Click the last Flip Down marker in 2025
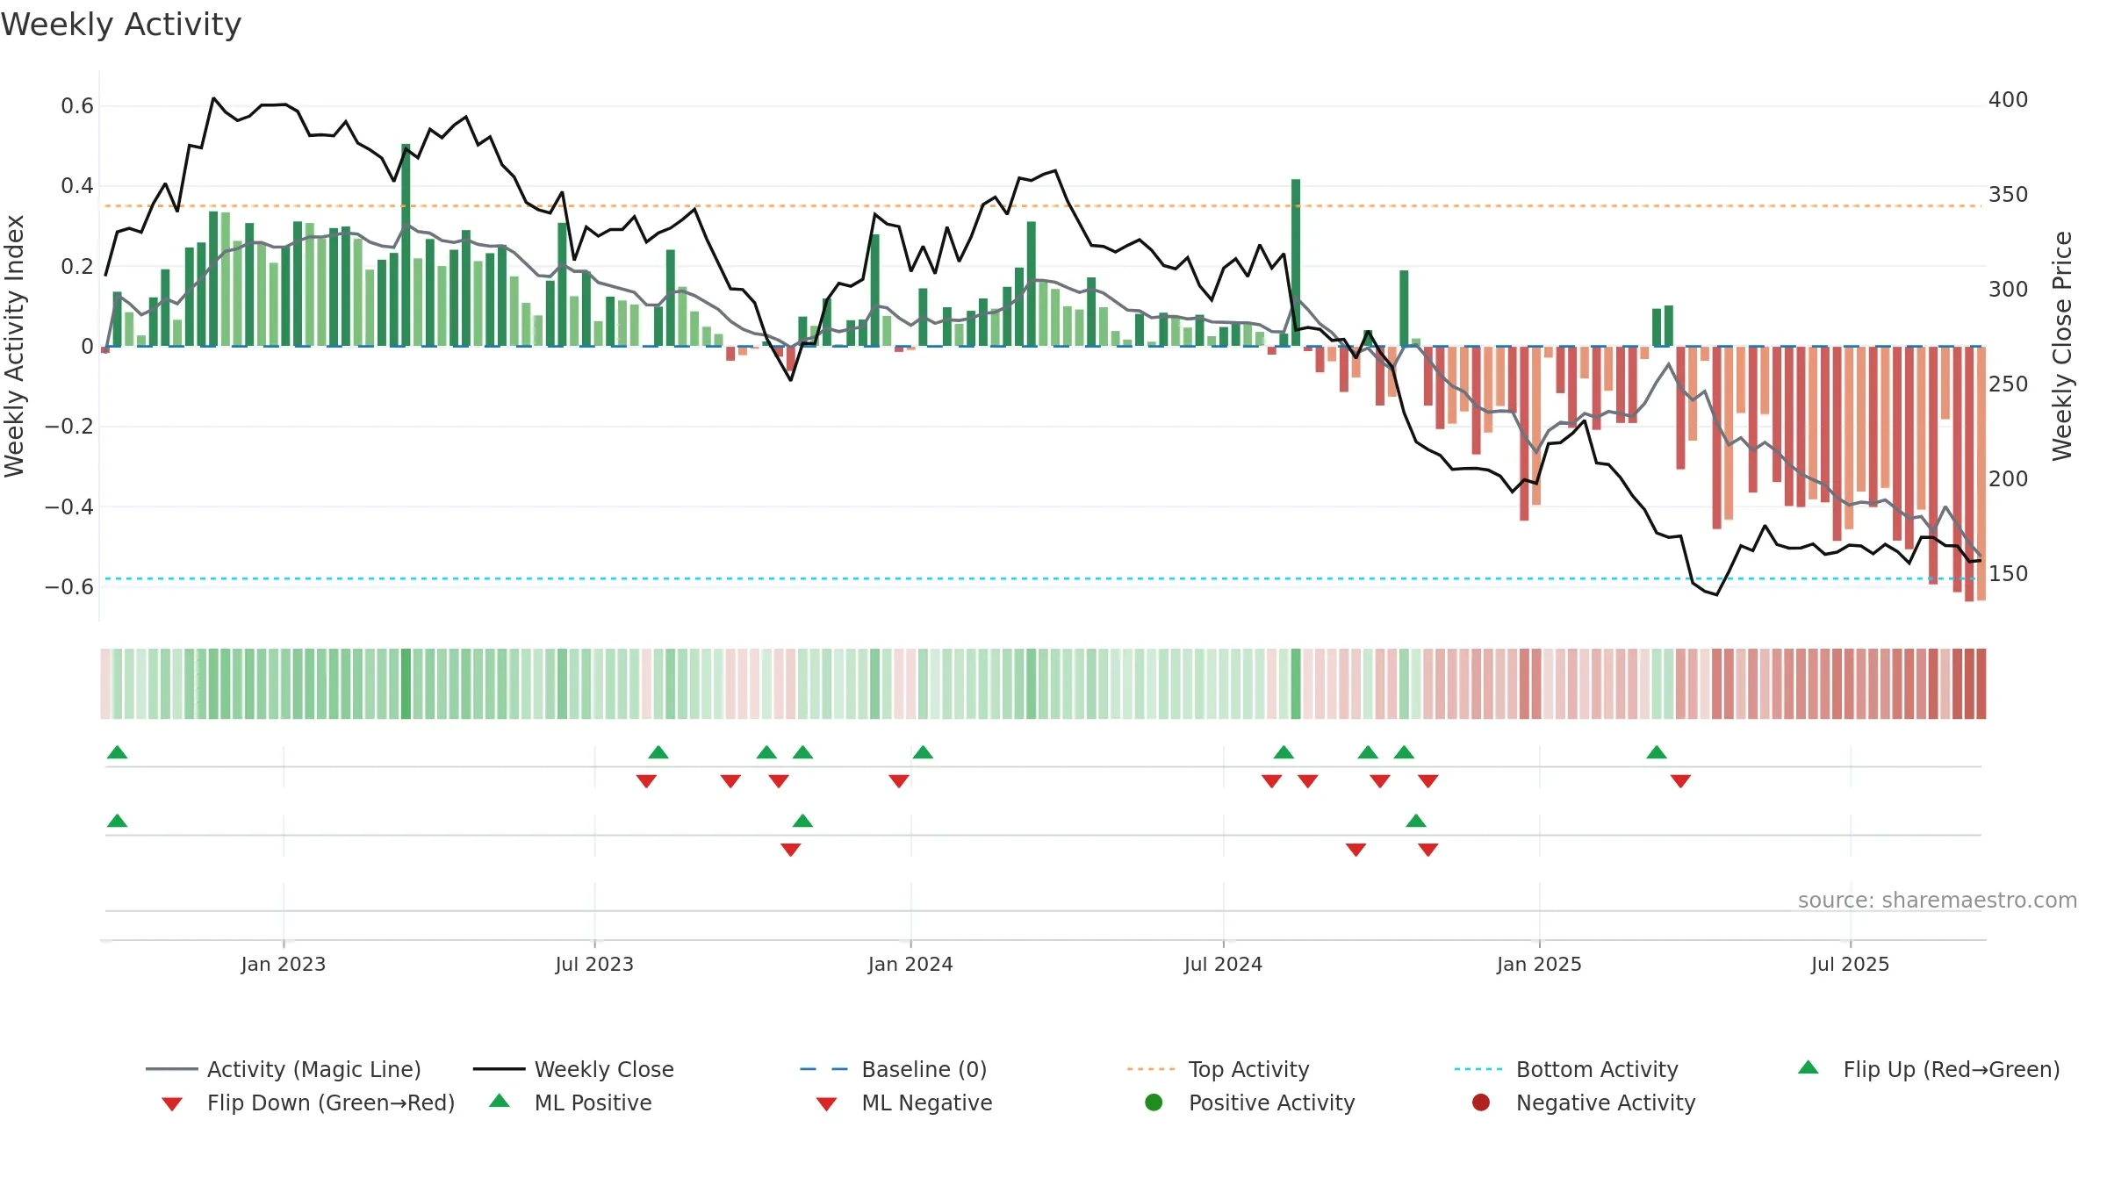This screenshot has width=2107, height=1185. 1680,781
